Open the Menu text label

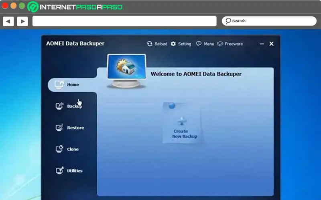209,44
